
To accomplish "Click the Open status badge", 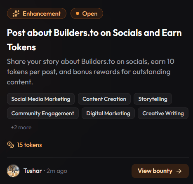I will click(x=87, y=14).
